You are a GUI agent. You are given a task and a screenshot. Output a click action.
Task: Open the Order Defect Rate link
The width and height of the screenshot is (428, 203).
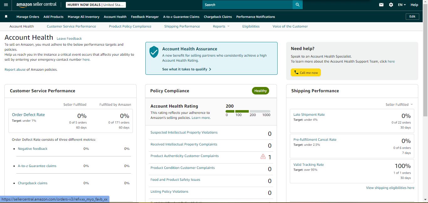click(x=28, y=114)
